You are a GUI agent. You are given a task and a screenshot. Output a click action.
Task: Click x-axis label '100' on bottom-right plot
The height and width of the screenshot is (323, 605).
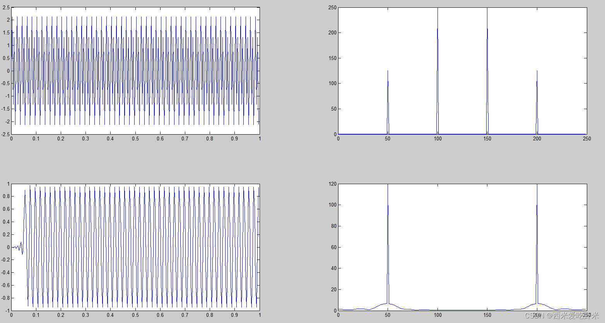click(x=438, y=315)
